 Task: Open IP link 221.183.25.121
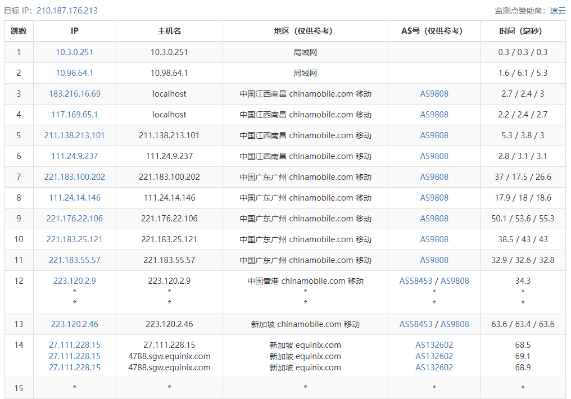(x=75, y=239)
